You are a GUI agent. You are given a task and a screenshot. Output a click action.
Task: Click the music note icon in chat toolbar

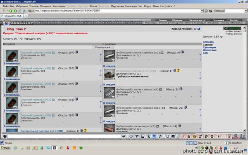(160, 136)
